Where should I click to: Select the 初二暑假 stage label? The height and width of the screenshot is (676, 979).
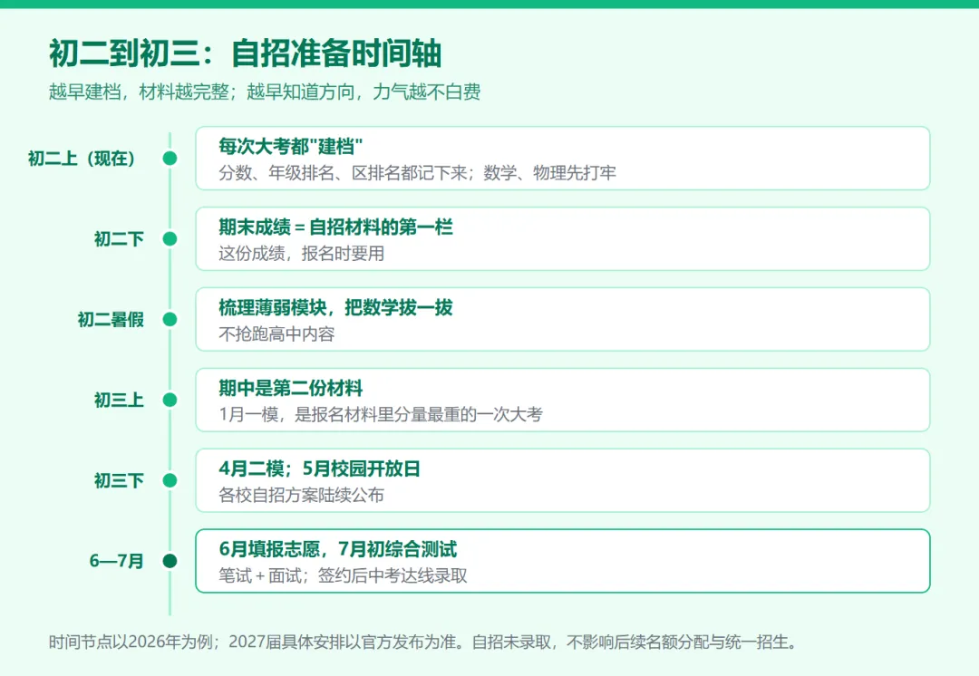click(x=111, y=320)
